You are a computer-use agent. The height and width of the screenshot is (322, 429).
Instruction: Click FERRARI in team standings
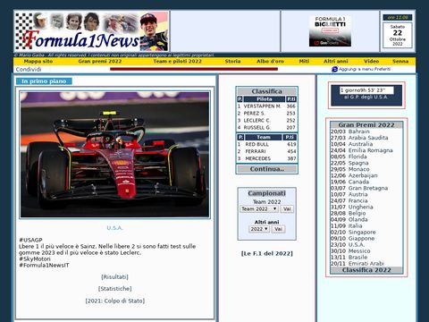point(256,151)
